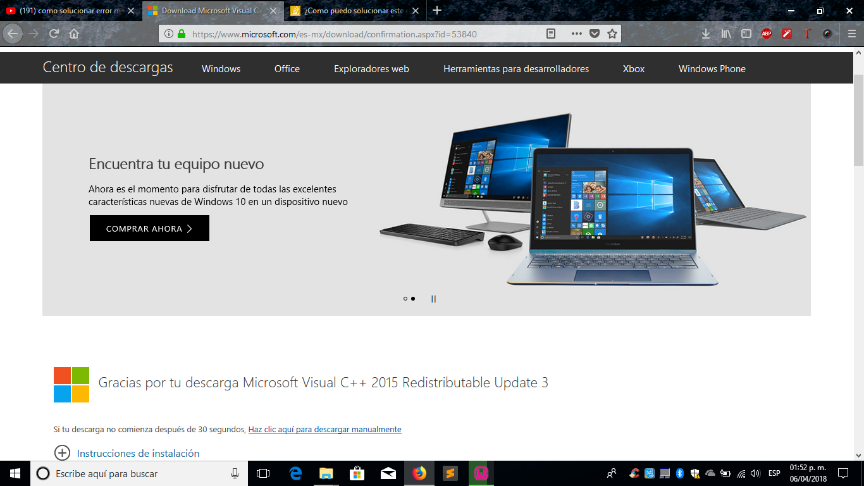The width and height of the screenshot is (864, 486).
Task: Open the Action Center notifications
Action: pyautogui.click(x=843, y=473)
